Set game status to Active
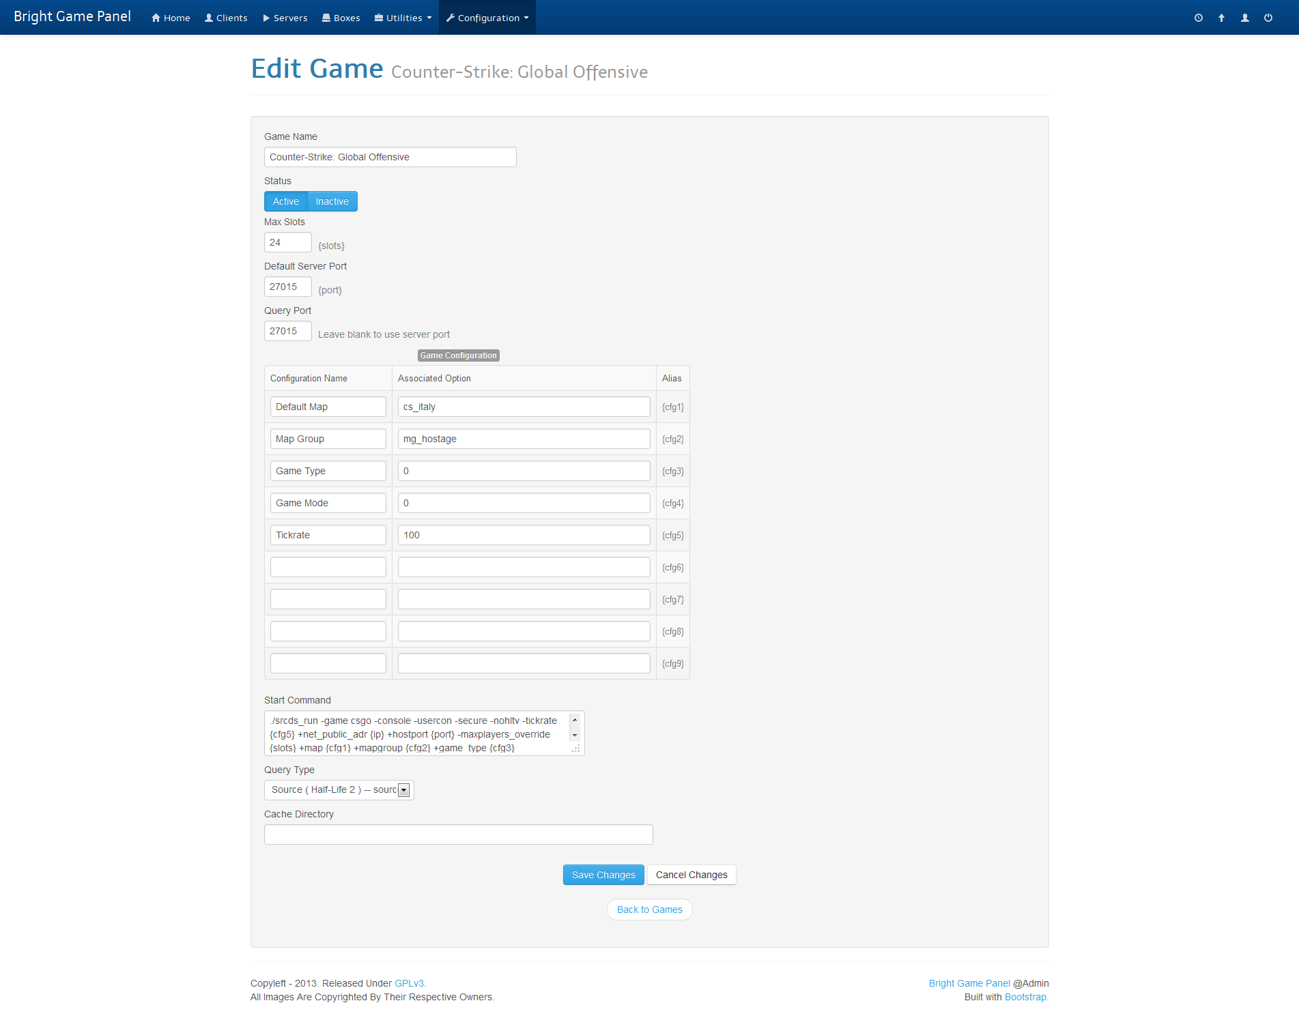Image resolution: width=1299 pixels, height=1031 pixels. (286, 201)
